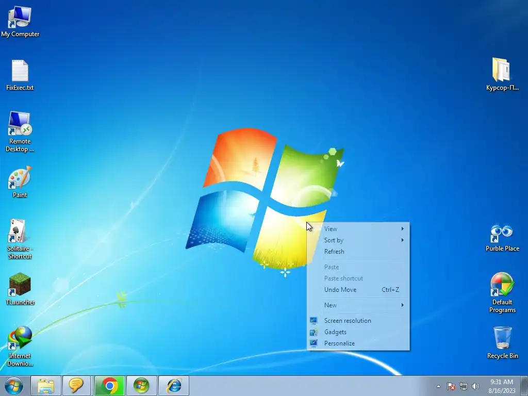Viewport: 528px width, 396px height.
Task: Choose Undo Move in context menu
Action: [358, 290]
